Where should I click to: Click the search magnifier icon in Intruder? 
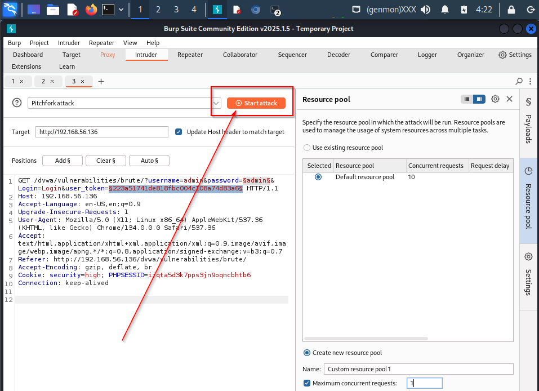tap(519, 81)
